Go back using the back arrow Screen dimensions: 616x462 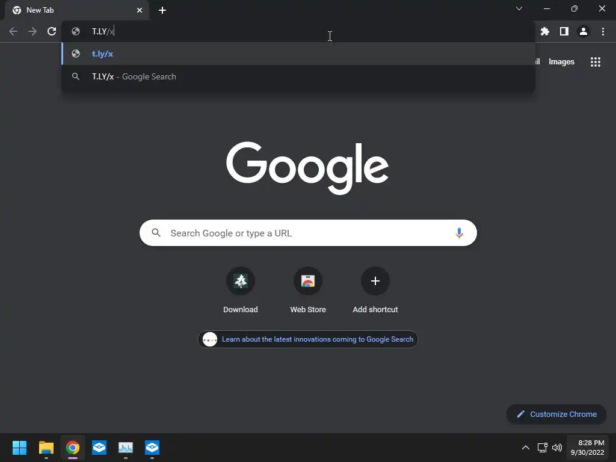(x=13, y=31)
